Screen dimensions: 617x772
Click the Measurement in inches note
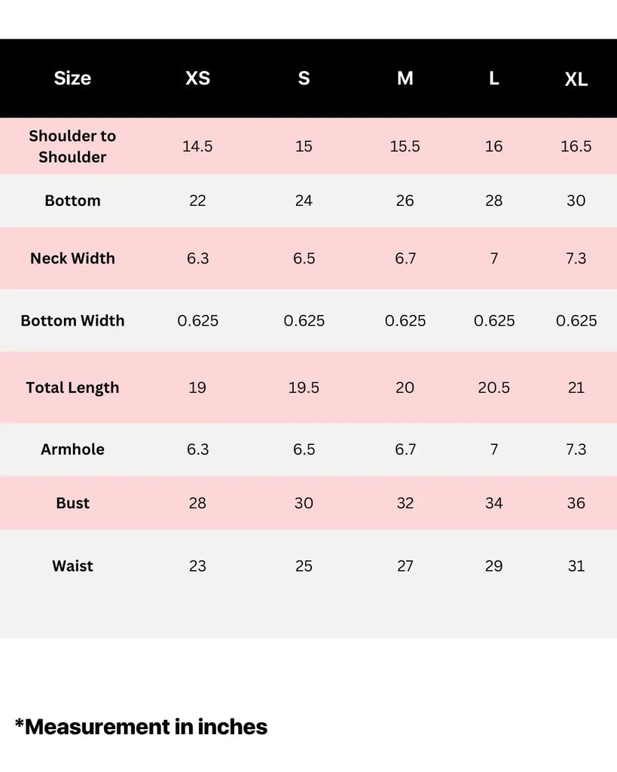tap(142, 727)
